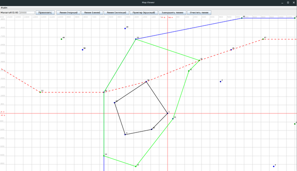Maximize the Map Viewer window
This screenshot has width=297, height=171.
pos(288,3)
